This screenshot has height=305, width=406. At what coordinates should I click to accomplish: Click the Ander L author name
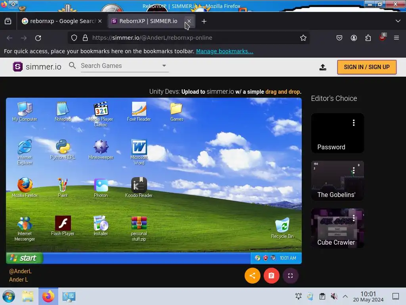tap(18, 280)
